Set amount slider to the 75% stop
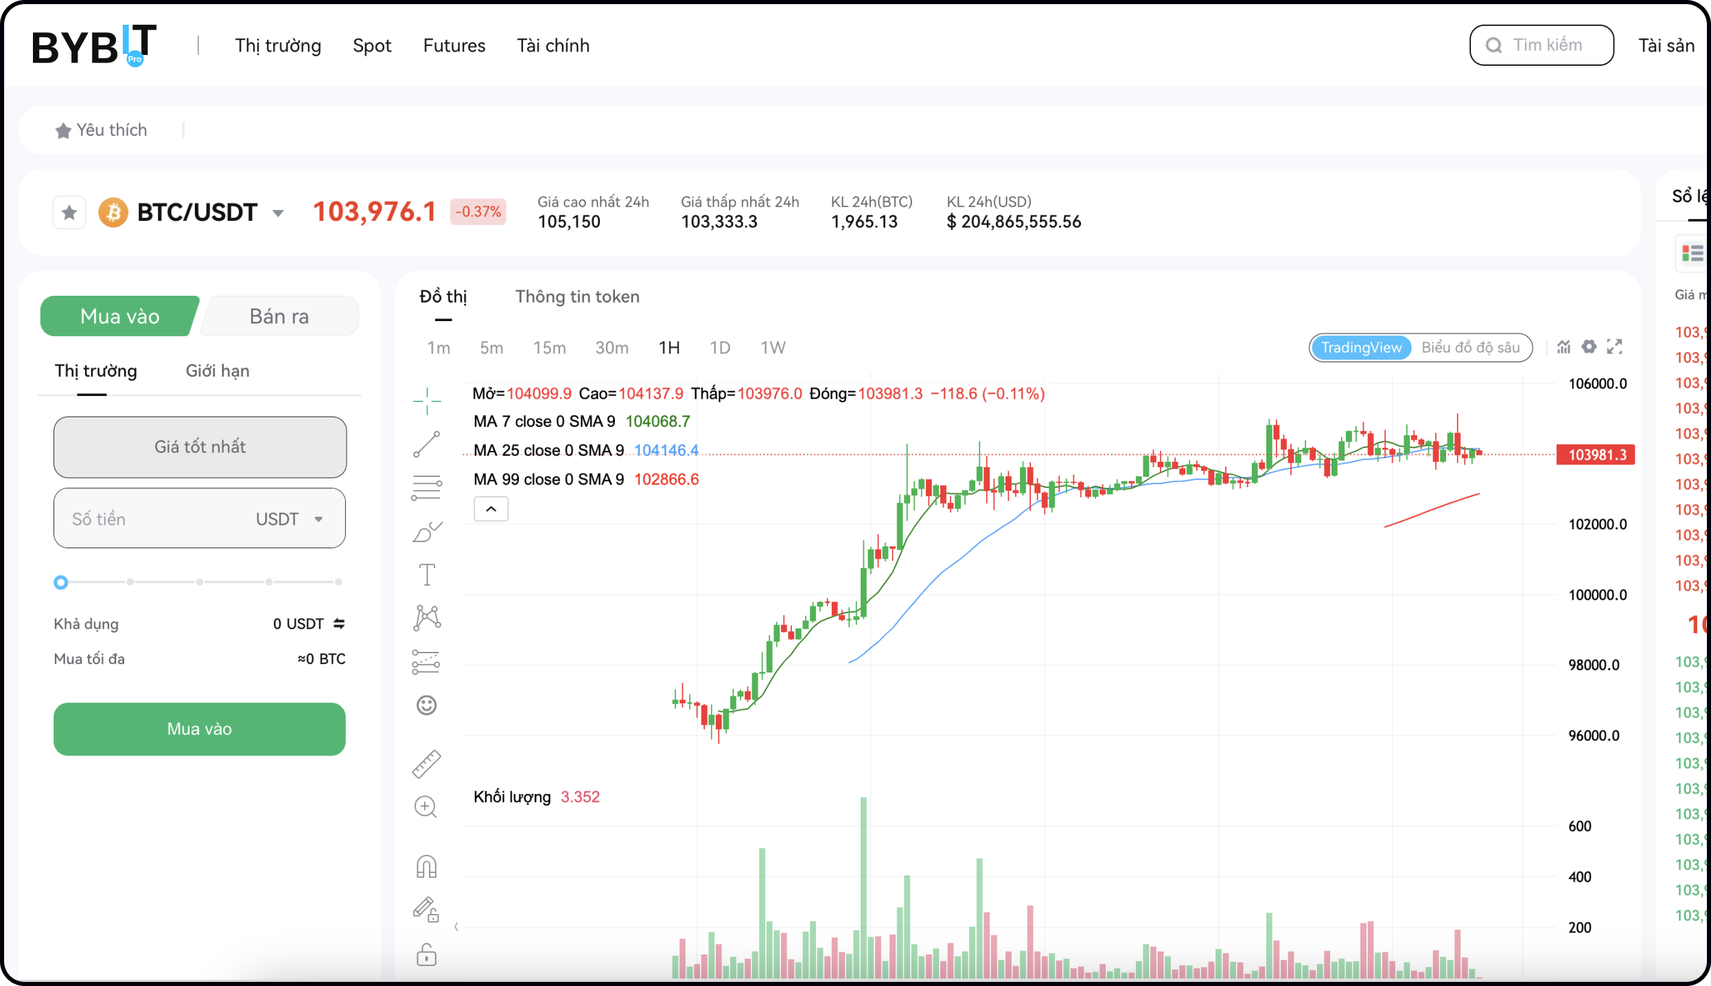The image size is (1711, 986). [x=269, y=583]
